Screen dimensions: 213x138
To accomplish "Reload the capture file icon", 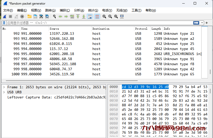I will (x=47, y=16).
